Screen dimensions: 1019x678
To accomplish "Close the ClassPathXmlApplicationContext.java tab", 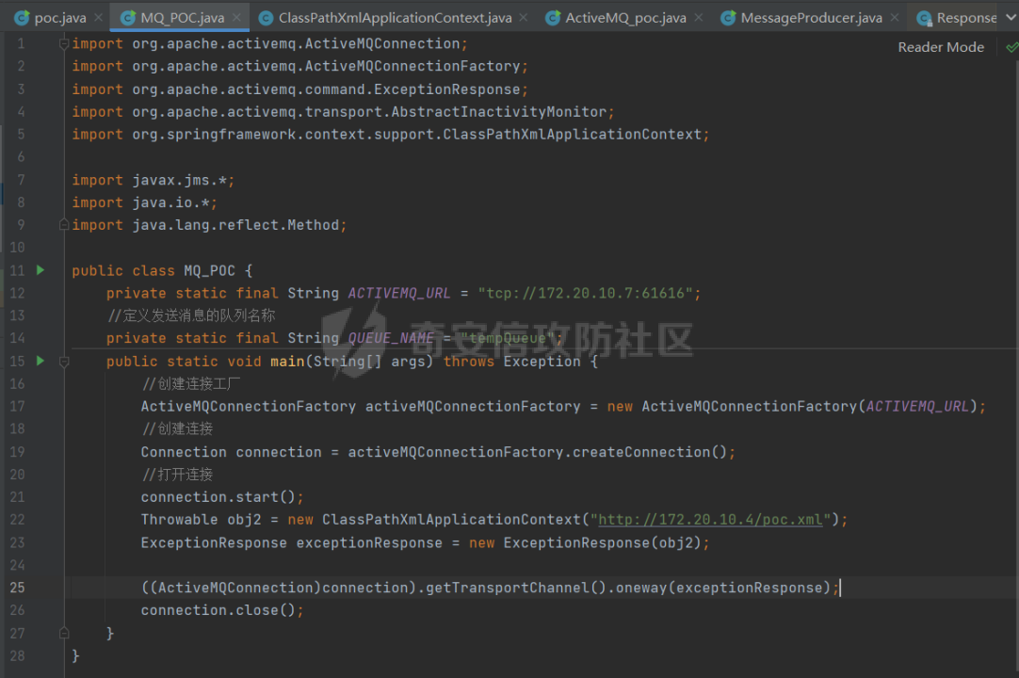I will coord(524,18).
